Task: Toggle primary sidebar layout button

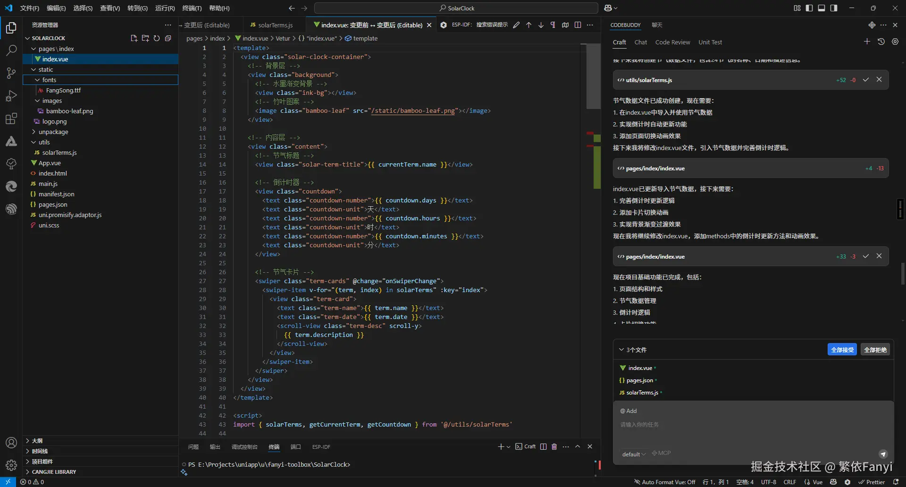Action: coord(809,8)
